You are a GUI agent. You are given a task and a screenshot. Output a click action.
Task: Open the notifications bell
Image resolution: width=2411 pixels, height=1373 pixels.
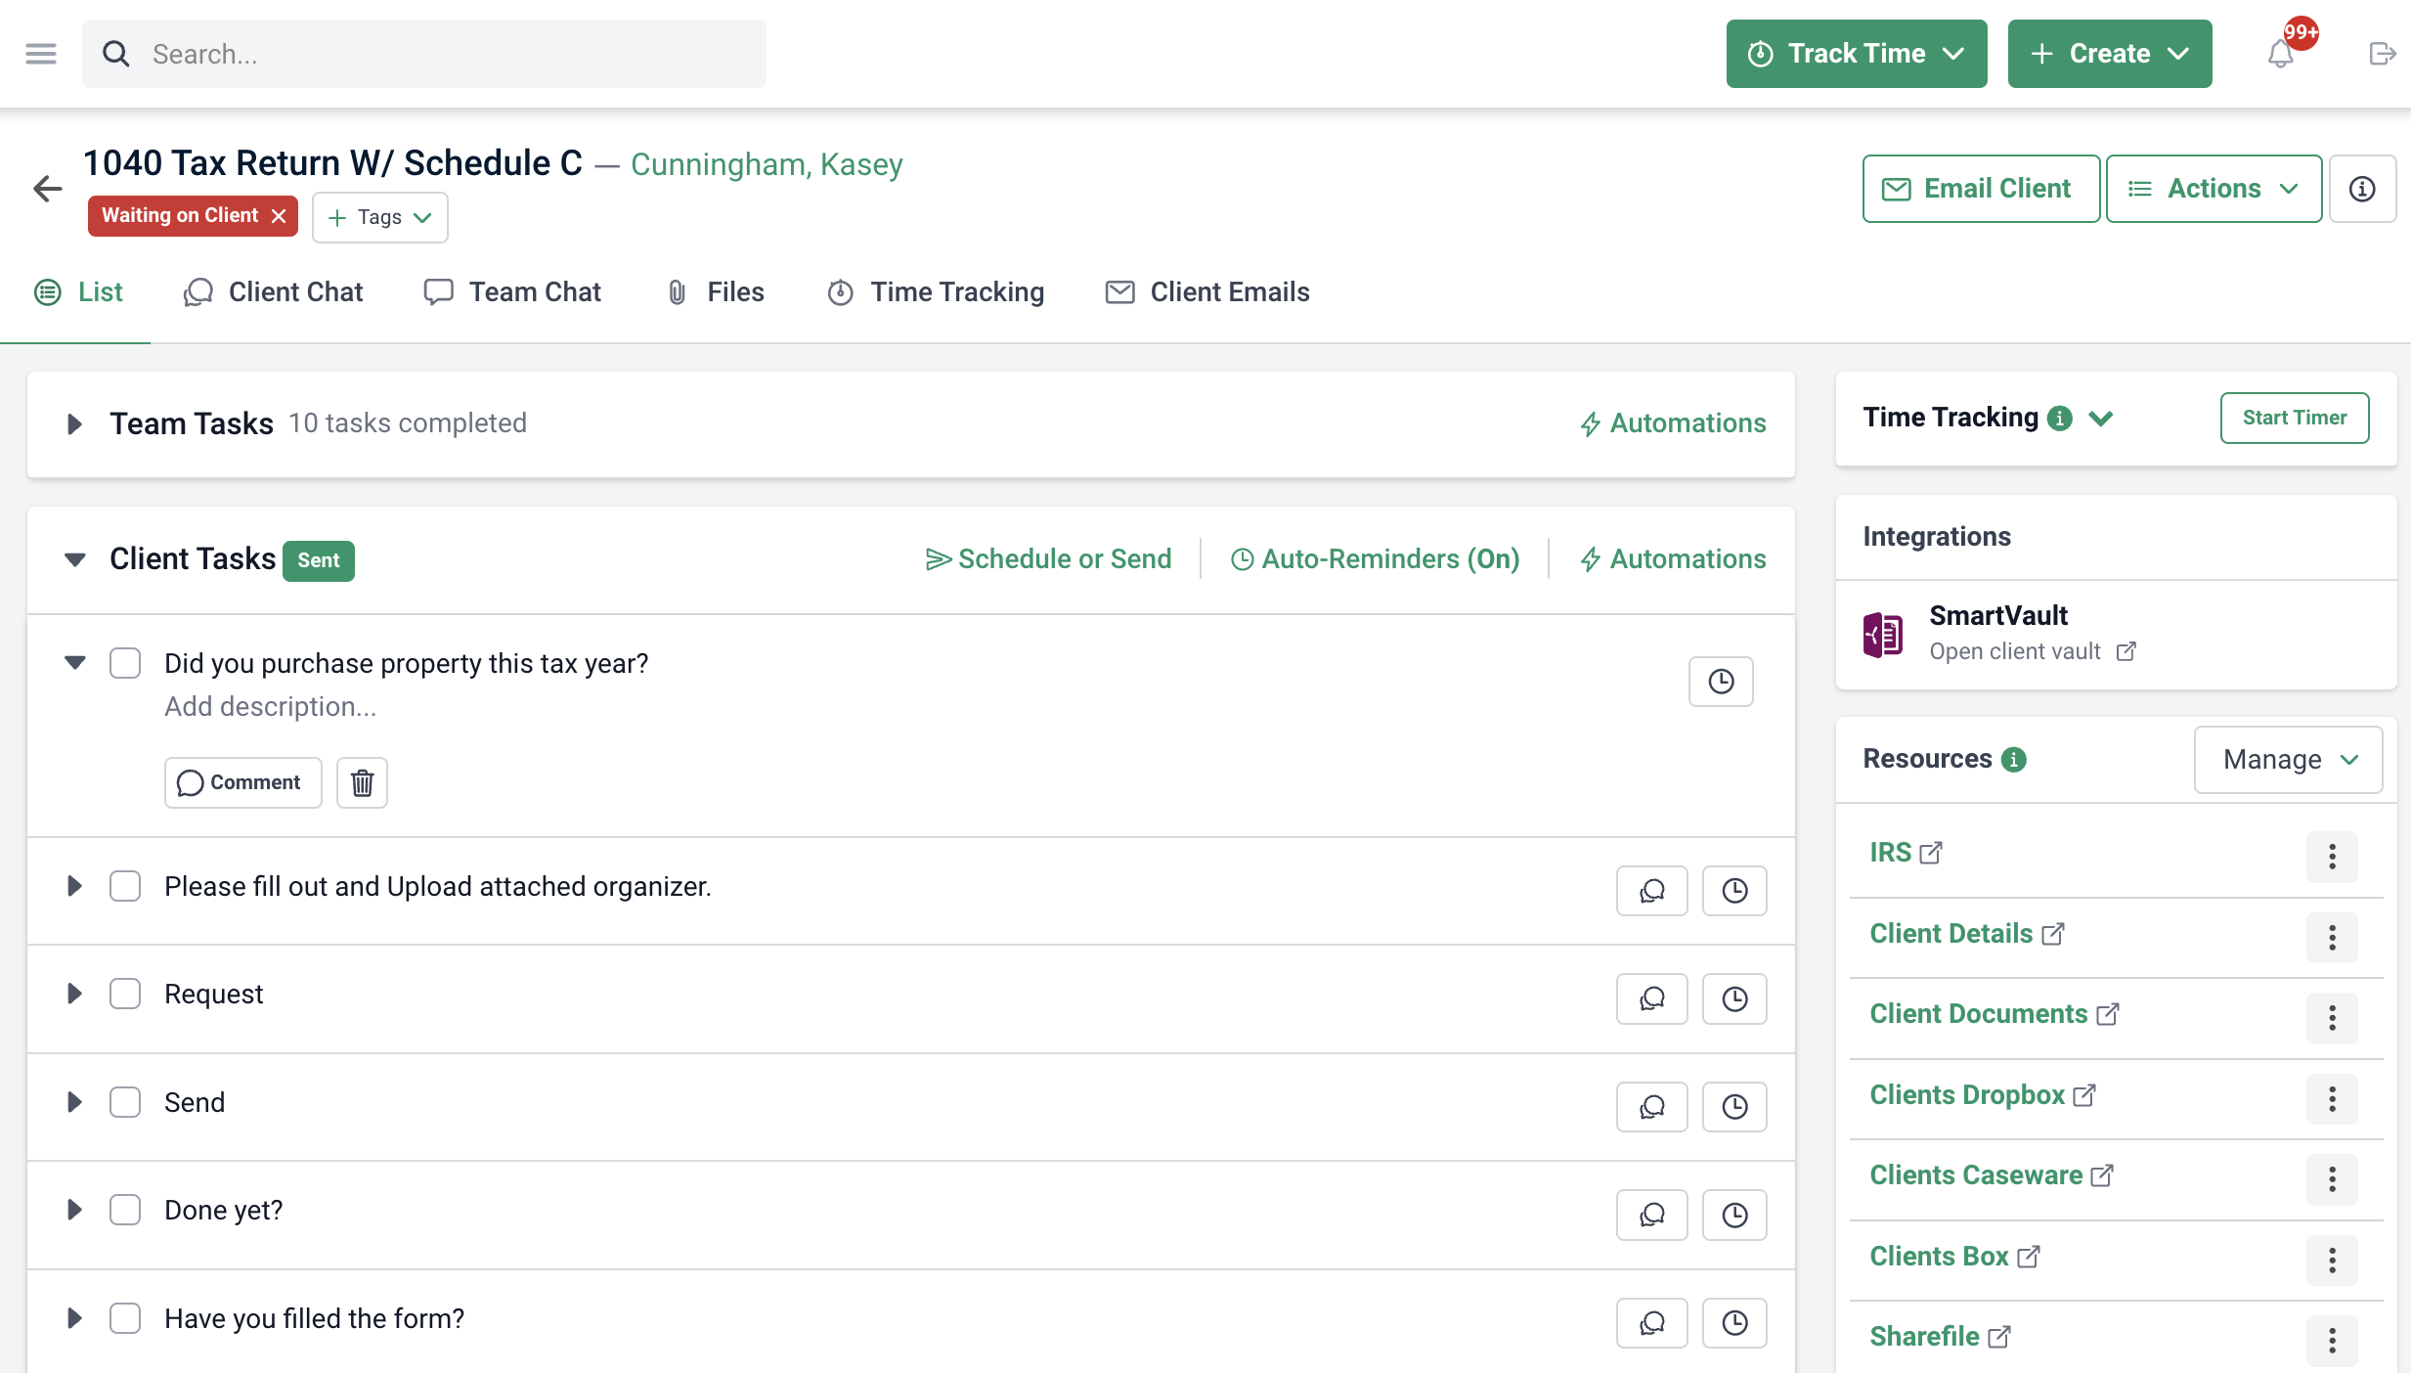pos(2281,54)
